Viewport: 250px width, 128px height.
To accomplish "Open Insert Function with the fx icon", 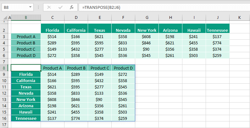I will point(72,7).
